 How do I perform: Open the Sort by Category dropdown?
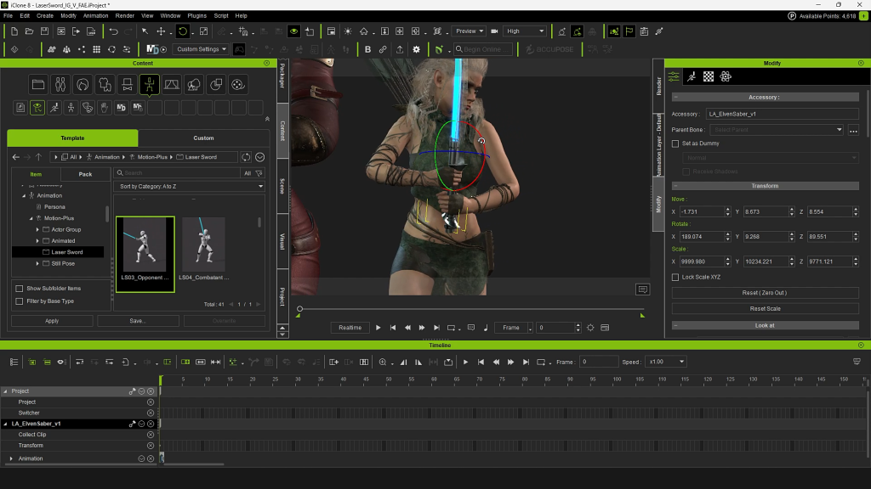190,186
